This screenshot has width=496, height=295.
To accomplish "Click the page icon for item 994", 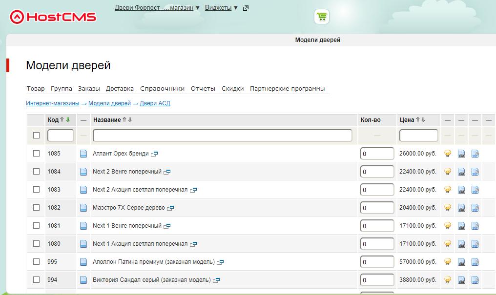I will pyautogui.click(x=83, y=280).
